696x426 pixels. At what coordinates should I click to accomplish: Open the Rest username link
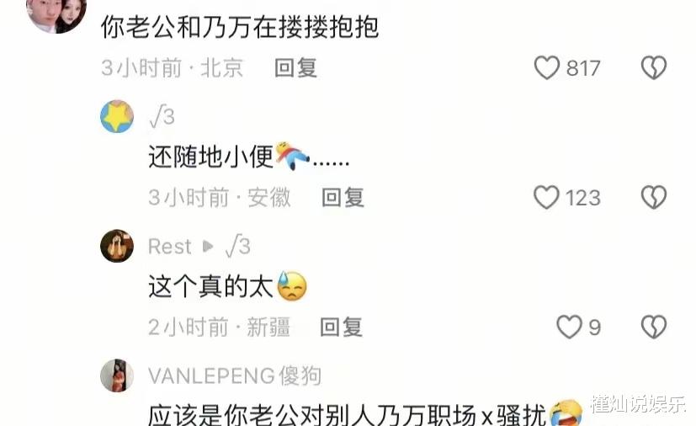pos(169,247)
